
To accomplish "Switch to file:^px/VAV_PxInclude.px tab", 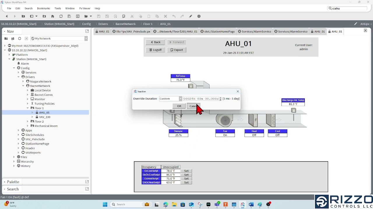I will pos(131,31).
